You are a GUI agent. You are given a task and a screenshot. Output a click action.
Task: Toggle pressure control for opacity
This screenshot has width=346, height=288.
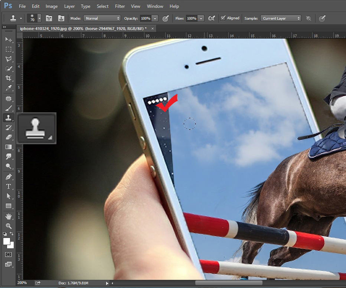(x=165, y=18)
